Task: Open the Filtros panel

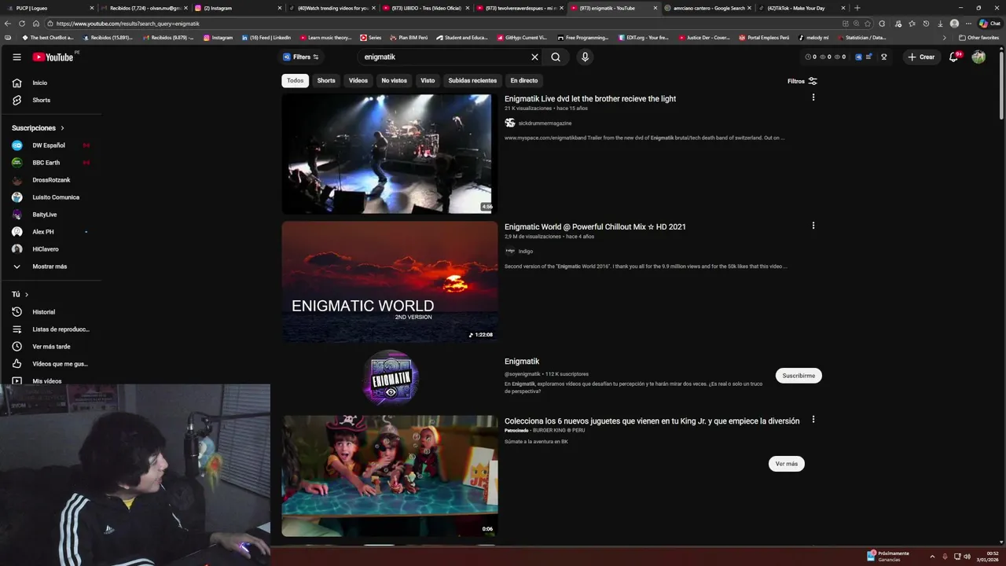Action: [x=802, y=81]
